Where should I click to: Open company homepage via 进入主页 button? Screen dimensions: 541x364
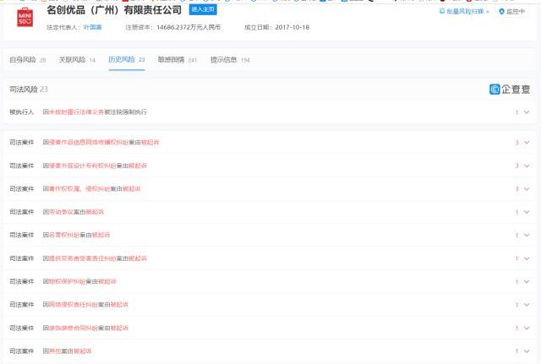tap(203, 9)
